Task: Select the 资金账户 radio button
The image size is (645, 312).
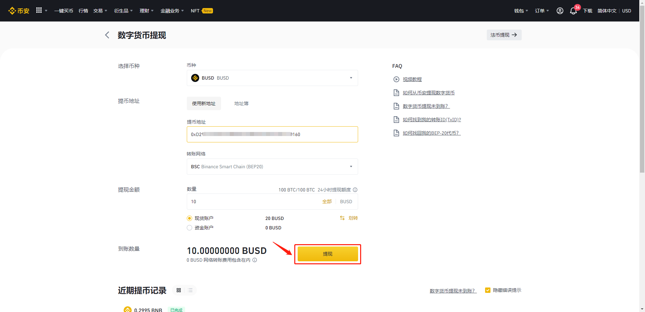Action: click(x=189, y=228)
